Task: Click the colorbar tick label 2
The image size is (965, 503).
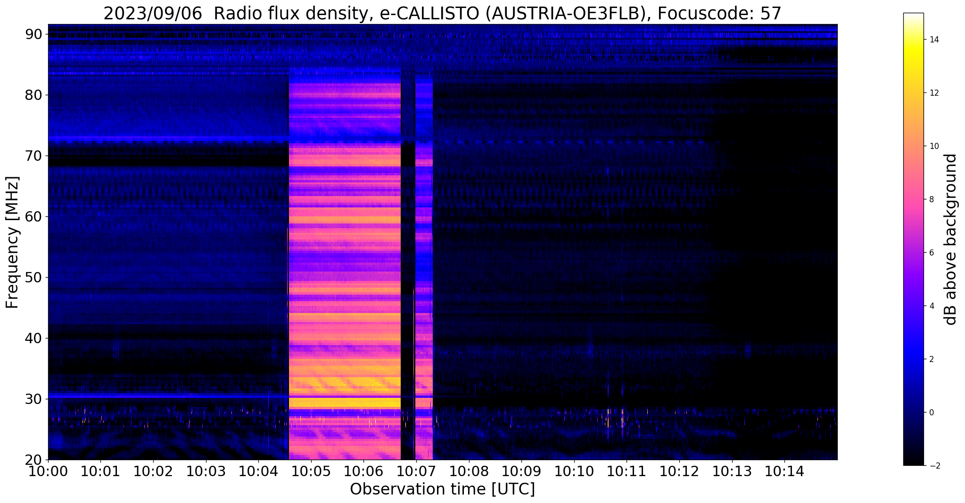Action: (931, 359)
